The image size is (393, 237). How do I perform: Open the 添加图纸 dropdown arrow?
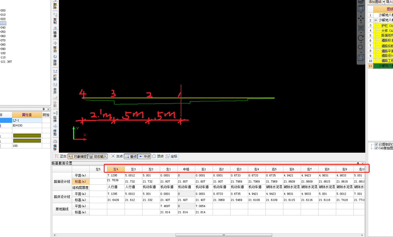[384, 2]
